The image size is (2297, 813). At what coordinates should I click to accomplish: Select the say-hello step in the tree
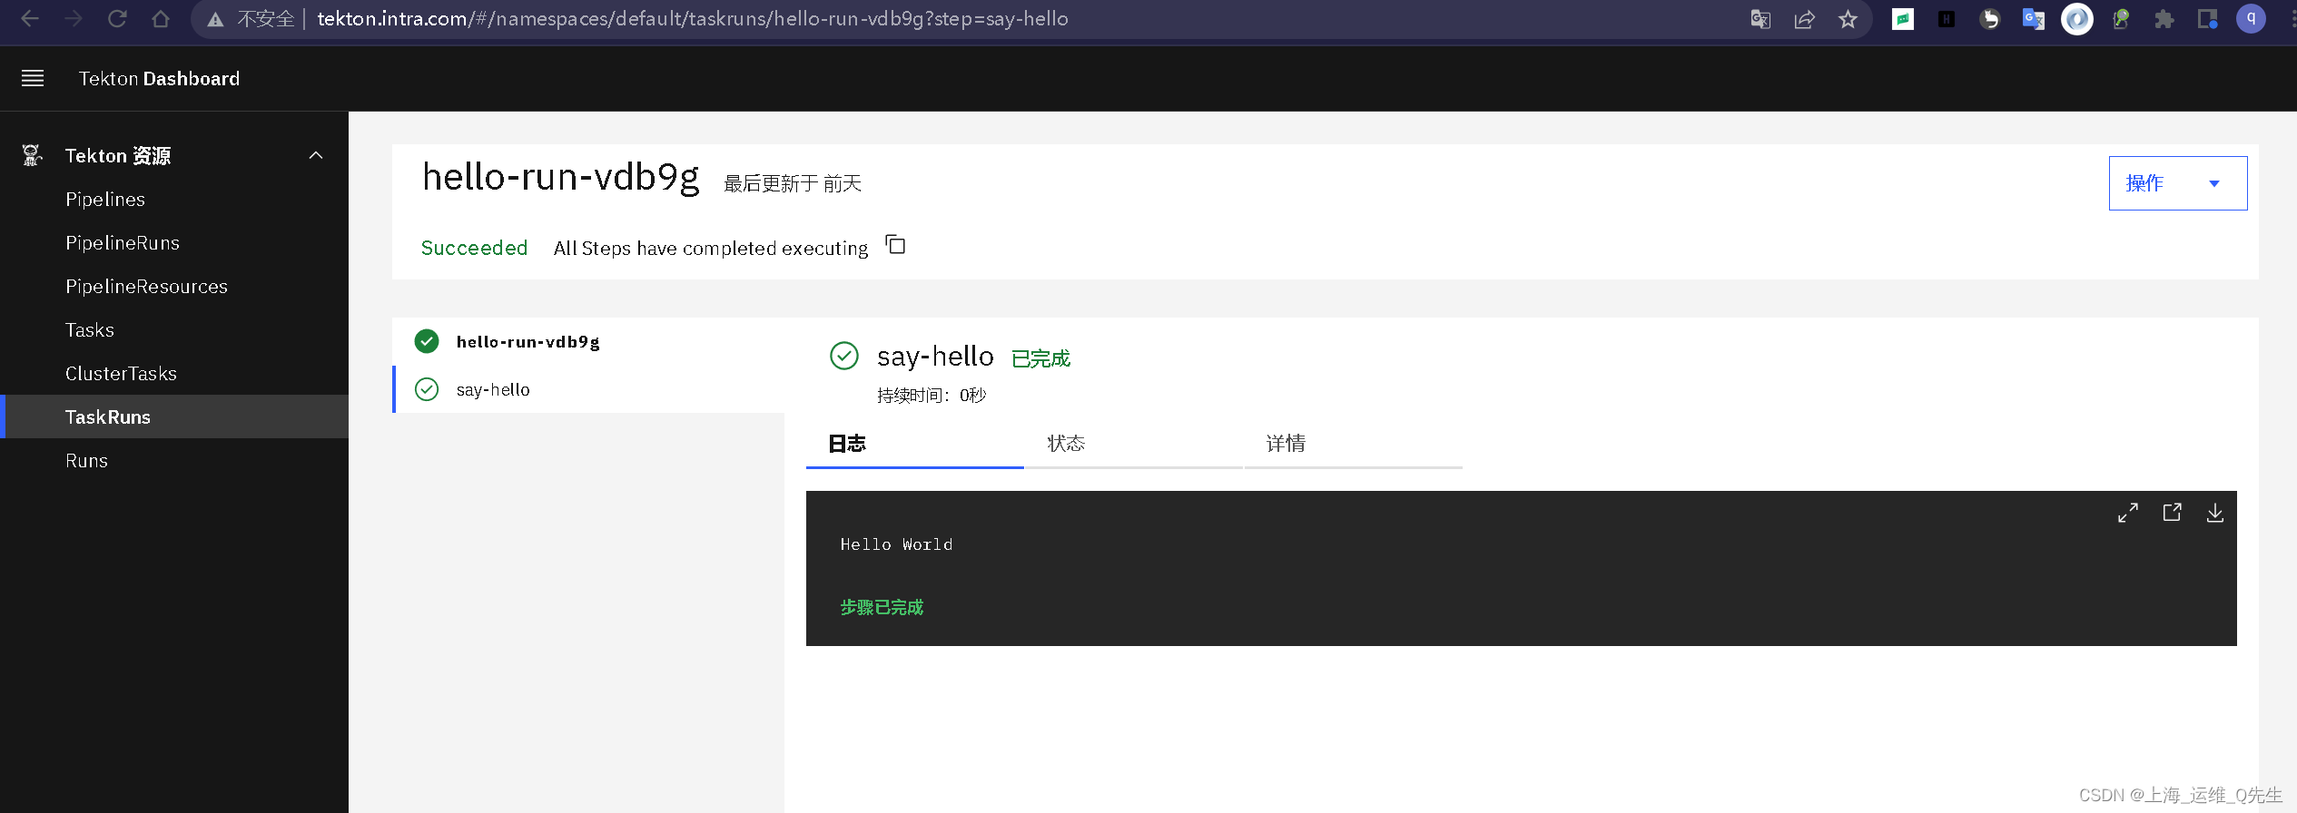(x=588, y=389)
